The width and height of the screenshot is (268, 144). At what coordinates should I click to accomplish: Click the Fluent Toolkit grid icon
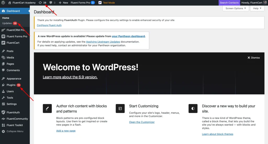[x=3, y=125]
